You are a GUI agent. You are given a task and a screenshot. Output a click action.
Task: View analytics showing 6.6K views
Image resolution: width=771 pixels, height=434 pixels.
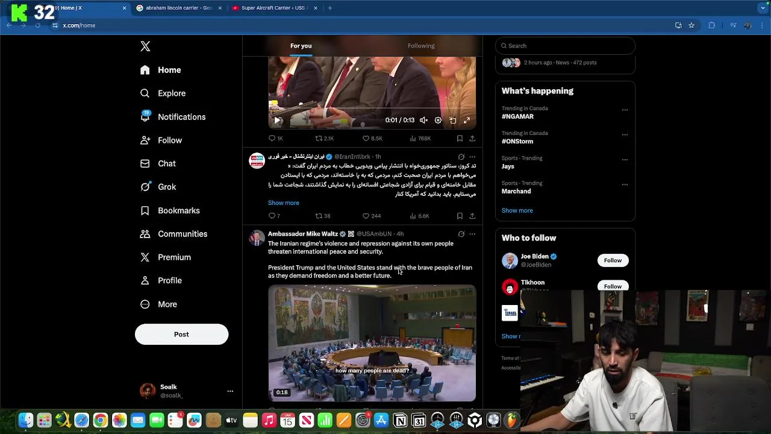tap(419, 216)
